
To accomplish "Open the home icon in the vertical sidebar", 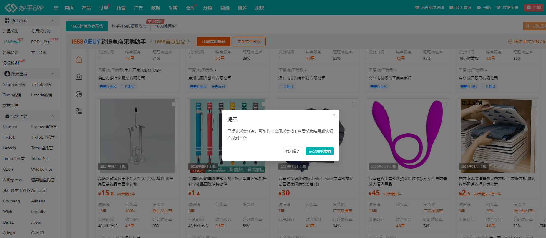I will [x=79, y=60].
